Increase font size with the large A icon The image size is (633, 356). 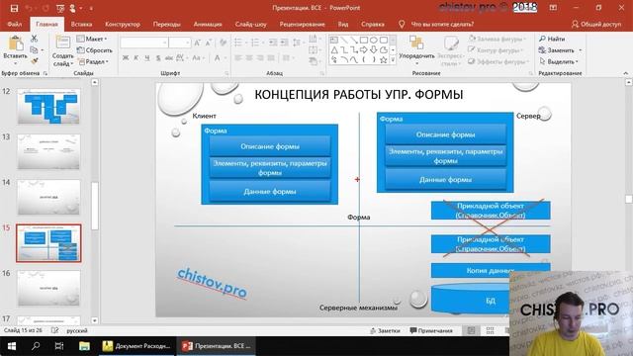pyautogui.click(x=197, y=43)
